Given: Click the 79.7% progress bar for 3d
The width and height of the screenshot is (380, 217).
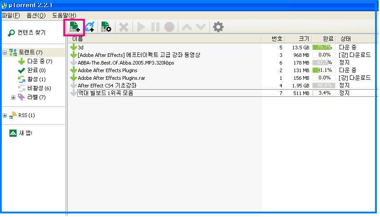Looking at the screenshot, I should (324, 47).
